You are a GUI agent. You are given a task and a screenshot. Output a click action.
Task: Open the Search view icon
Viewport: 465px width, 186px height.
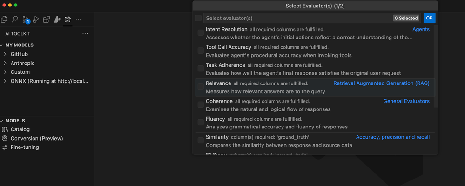pyautogui.click(x=15, y=19)
